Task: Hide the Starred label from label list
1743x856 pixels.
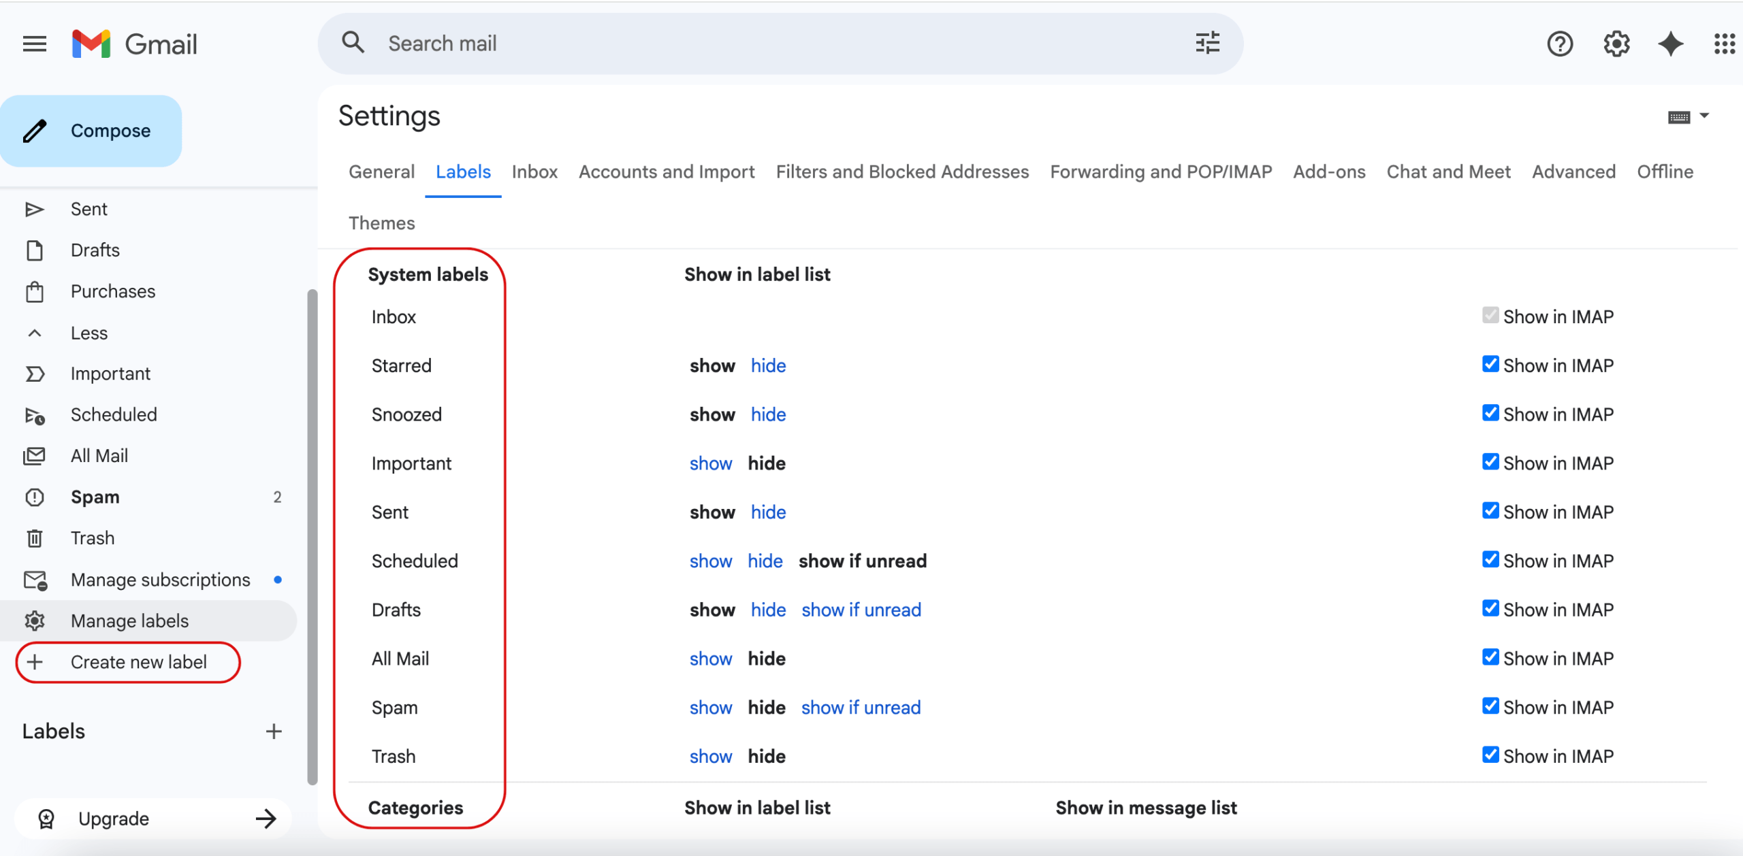Action: [x=768, y=365]
